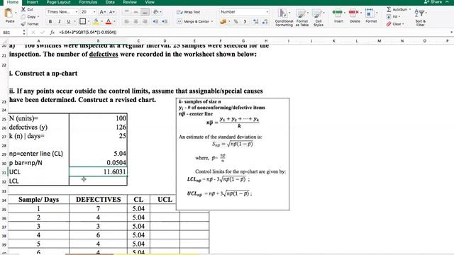Click the Cut scissors icon

point(23,9)
